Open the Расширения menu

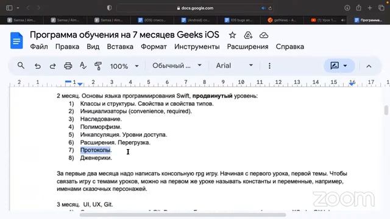[x=247, y=47]
